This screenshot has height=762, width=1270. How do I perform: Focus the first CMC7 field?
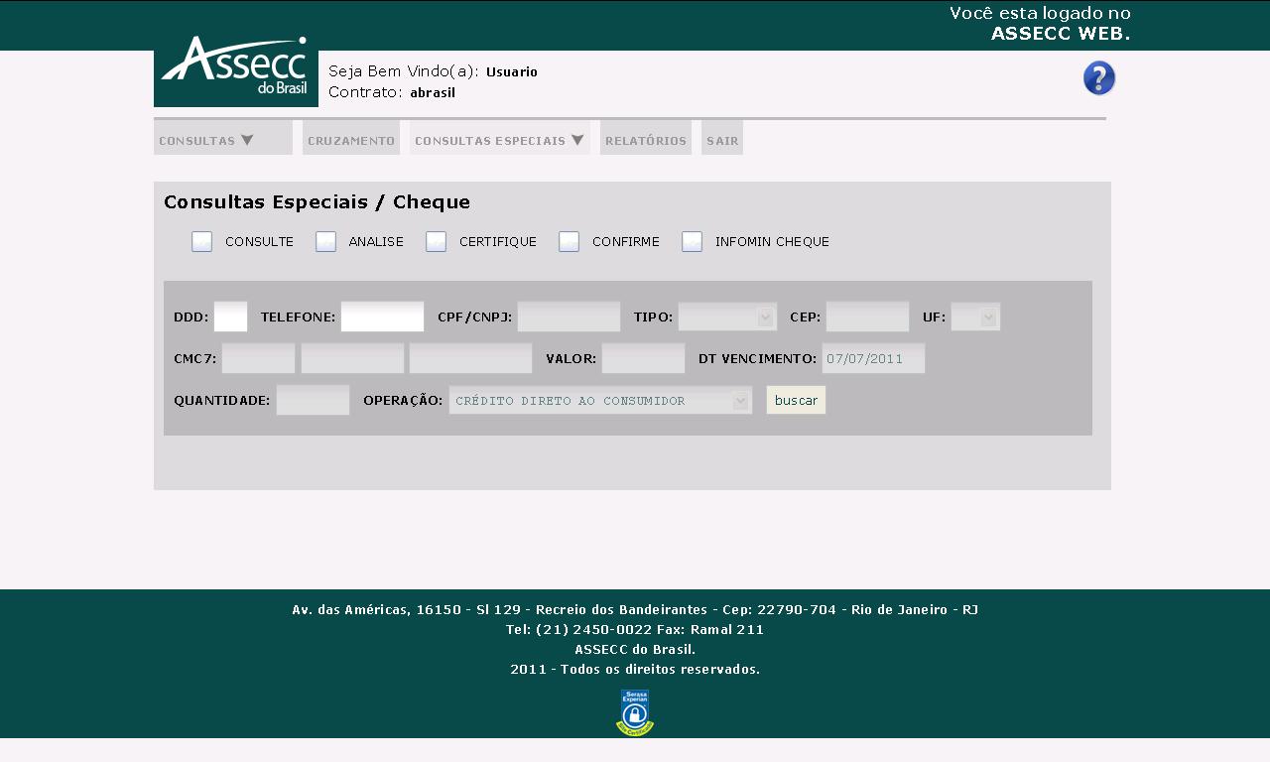pyautogui.click(x=258, y=358)
